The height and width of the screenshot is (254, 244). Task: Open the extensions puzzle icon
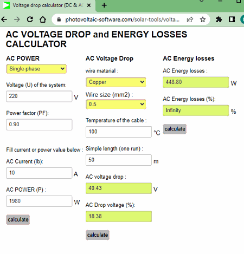point(219,19)
